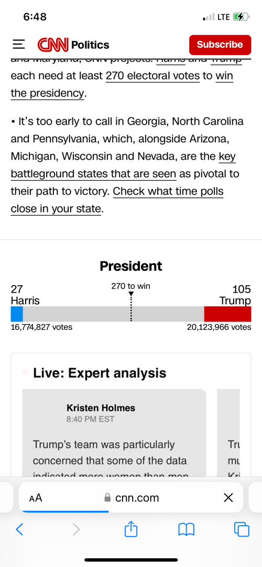This screenshot has height=567, width=262.
Task: Tap the Safari forward arrow
Action: click(75, 529)
